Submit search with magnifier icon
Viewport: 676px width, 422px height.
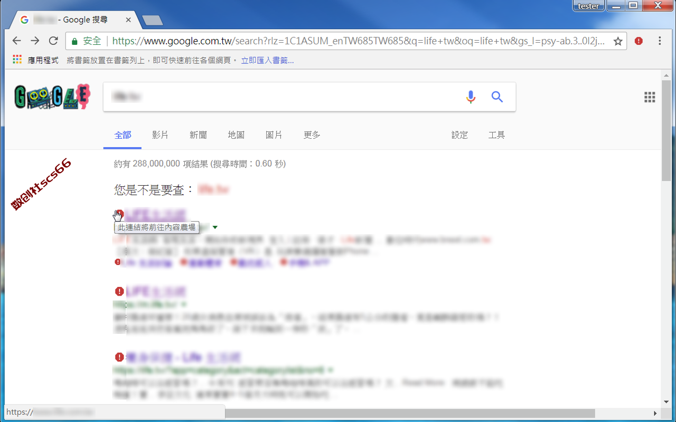(497, 97)
